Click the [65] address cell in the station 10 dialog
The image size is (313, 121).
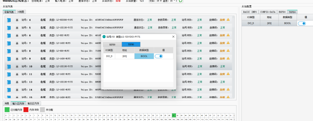125,56
